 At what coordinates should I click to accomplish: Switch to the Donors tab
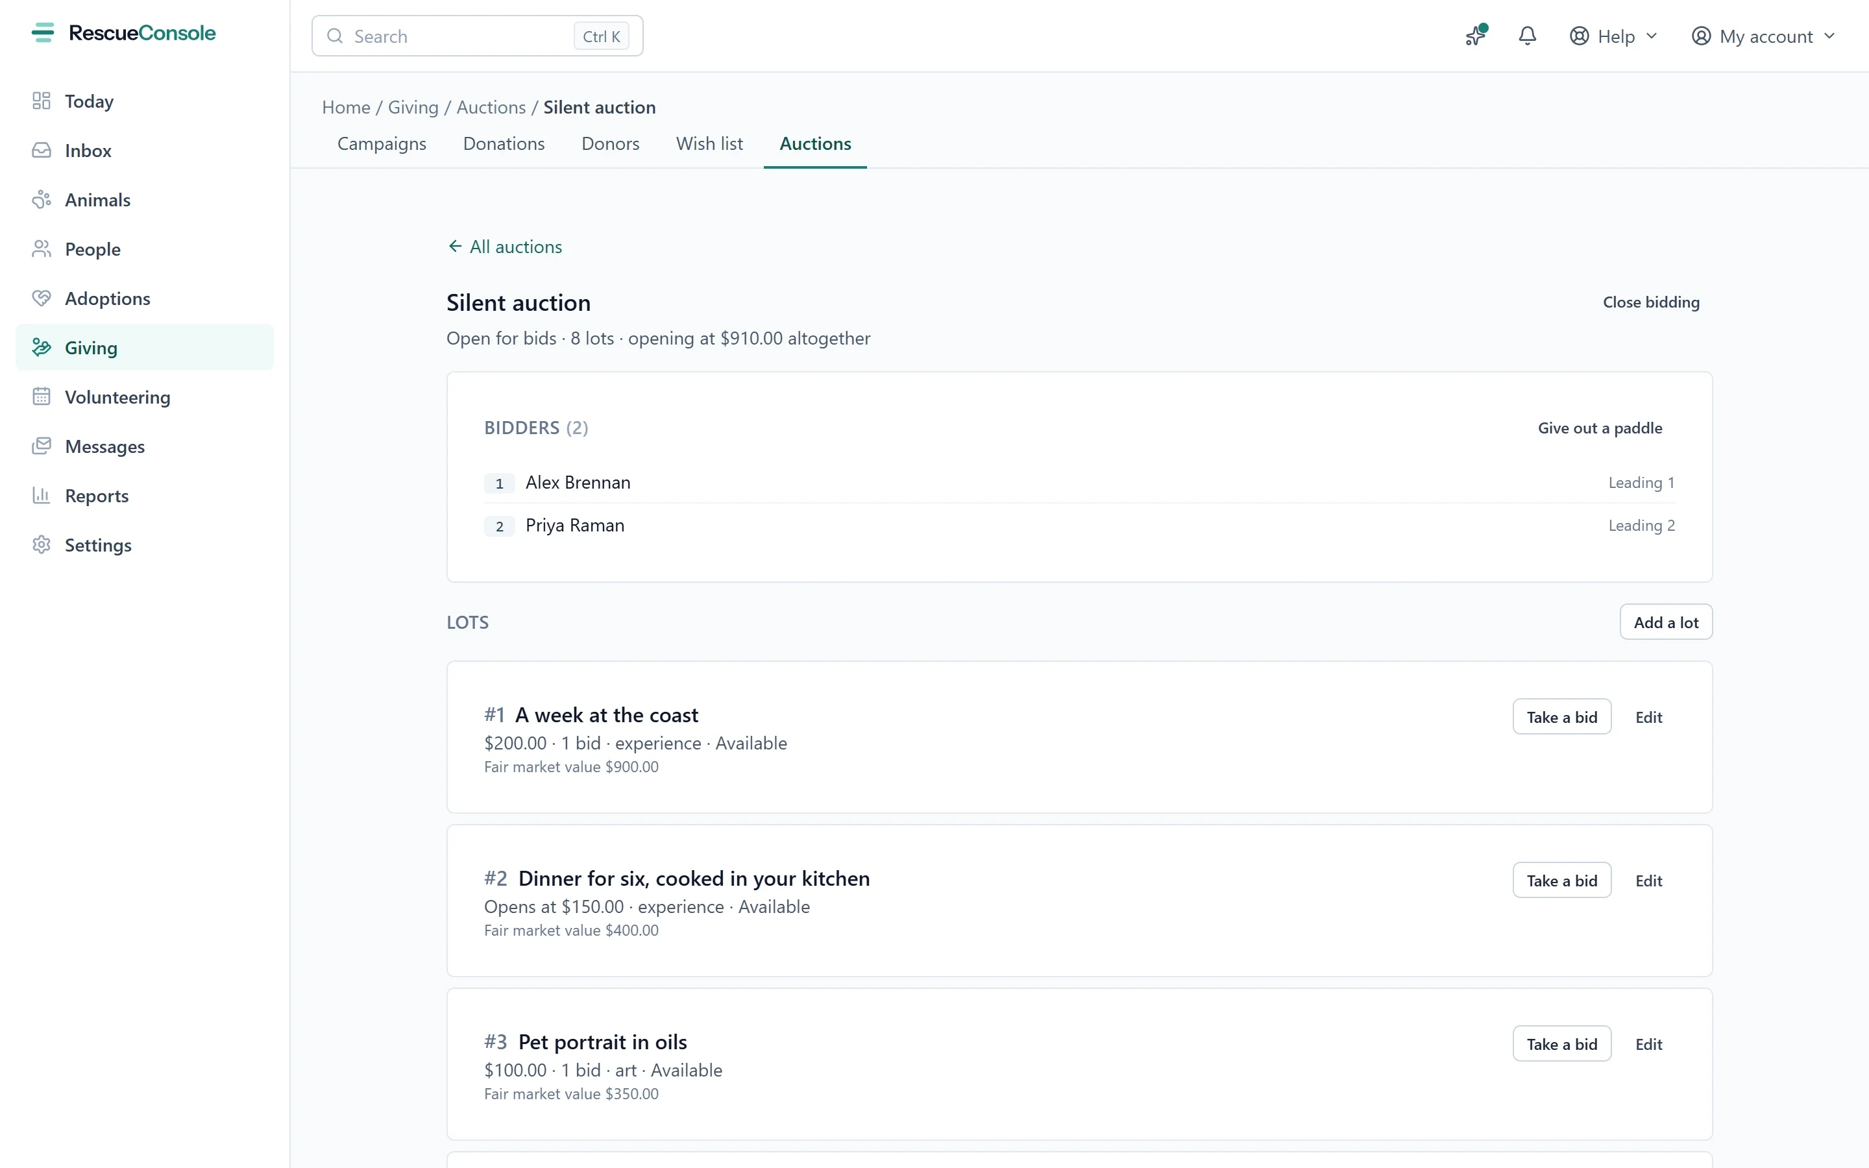tap(610, 143)
